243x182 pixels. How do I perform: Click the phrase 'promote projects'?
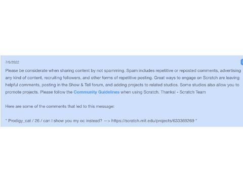tap(22, 92)
